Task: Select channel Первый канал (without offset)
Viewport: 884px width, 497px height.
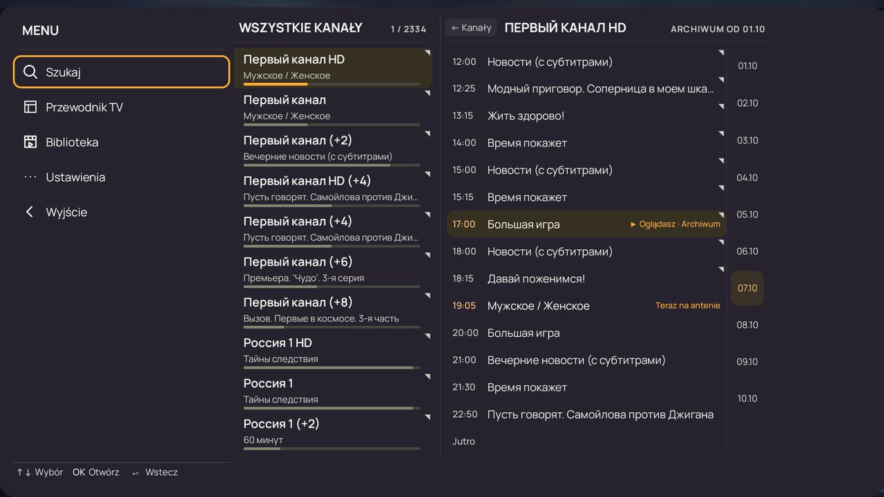Action: pyautogui.click(x=333, y=108)
